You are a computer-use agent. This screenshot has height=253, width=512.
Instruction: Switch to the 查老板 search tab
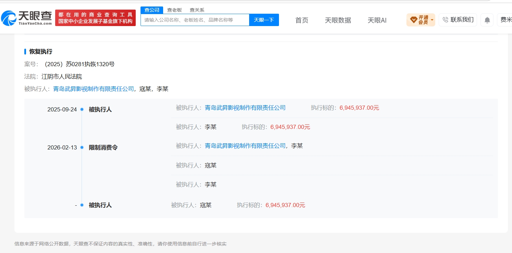point(174,10)
